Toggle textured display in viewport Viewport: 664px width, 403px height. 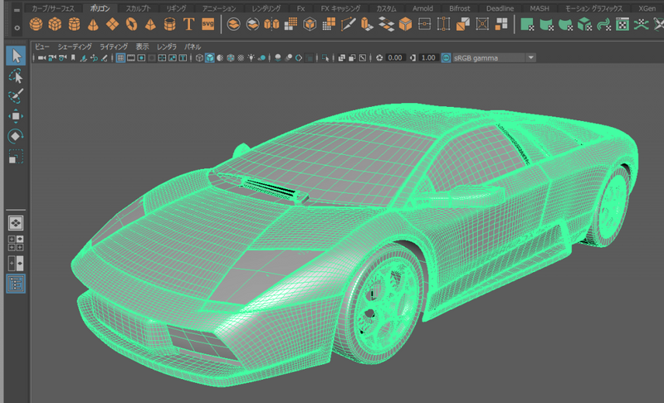tap(241, 58)
